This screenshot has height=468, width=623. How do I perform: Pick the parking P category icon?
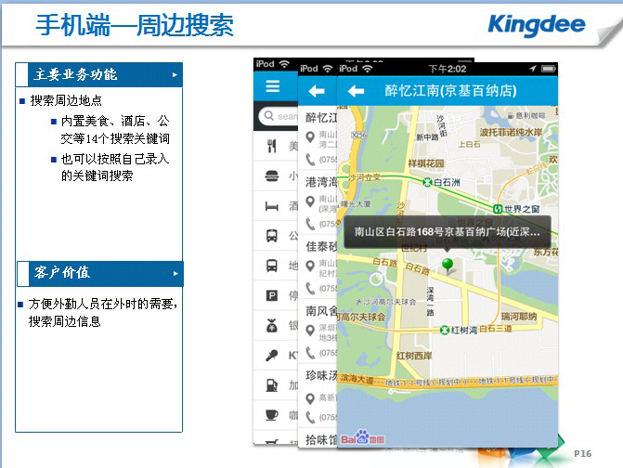coord(272,295)
